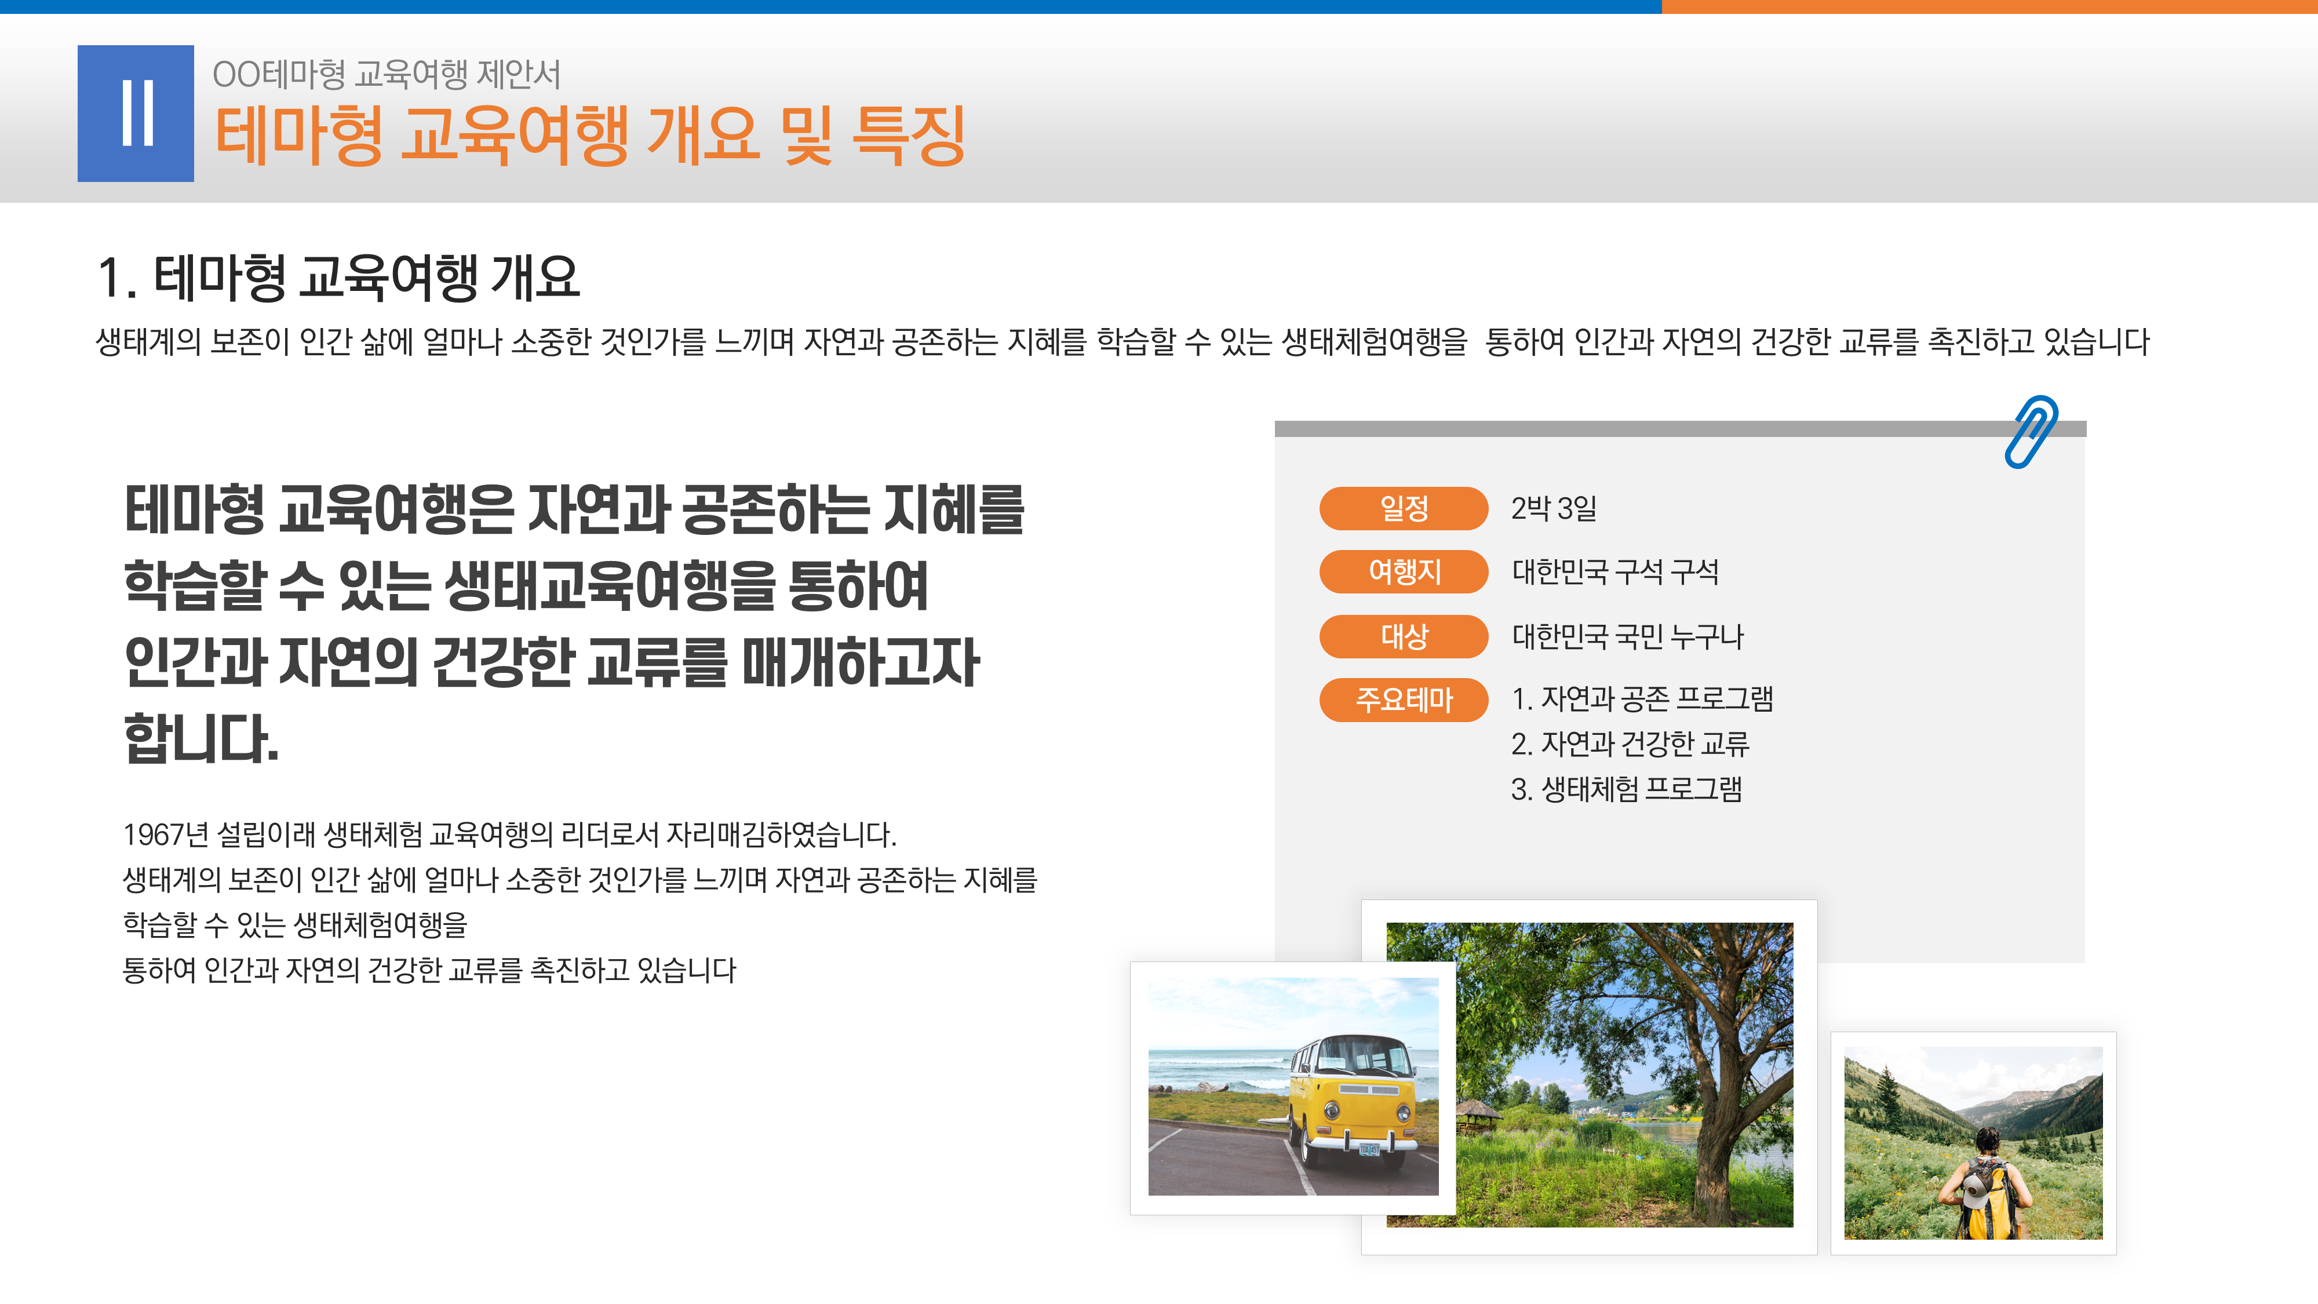Click the sentence starting 1967년 설립이래
2318x1304 pixels.
pyautogui.click(x=509, y=834)
